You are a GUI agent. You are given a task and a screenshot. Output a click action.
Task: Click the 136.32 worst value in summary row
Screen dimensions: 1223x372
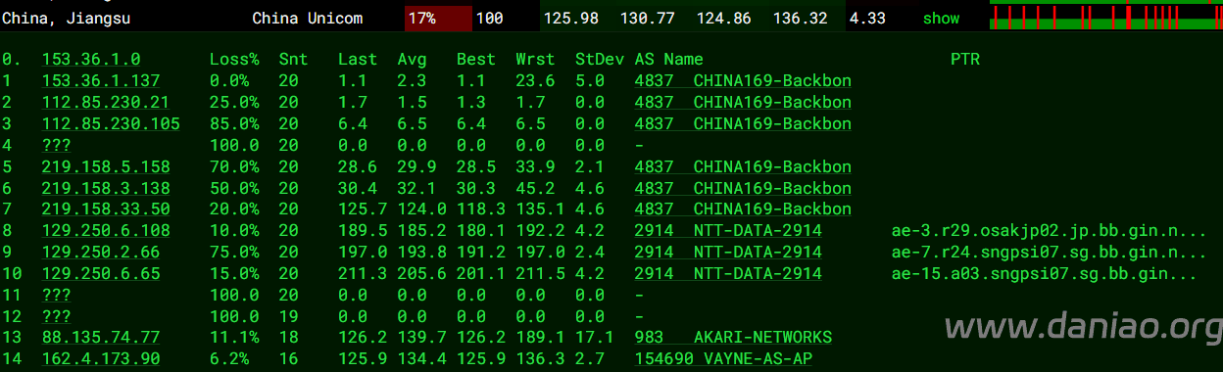(x=801, y=19)
